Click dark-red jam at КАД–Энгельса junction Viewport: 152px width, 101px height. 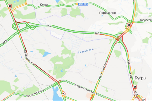pyautogui.click(x=116, y=39)
